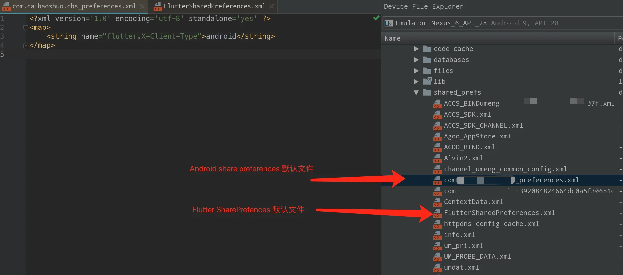The width and height of the screenshot is (623, 275).
Task: Click line number 5 in gutter
Action: [x=2, y=54]
